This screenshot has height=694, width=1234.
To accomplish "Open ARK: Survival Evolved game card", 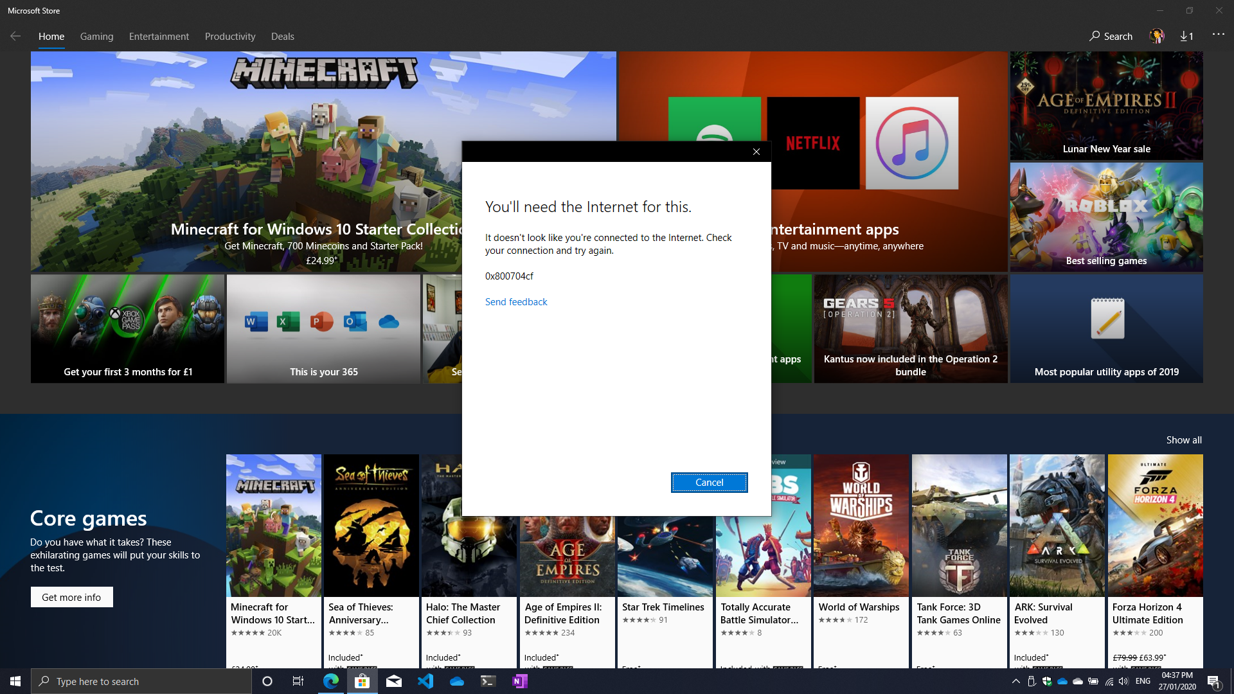I will pos(1057,561).
